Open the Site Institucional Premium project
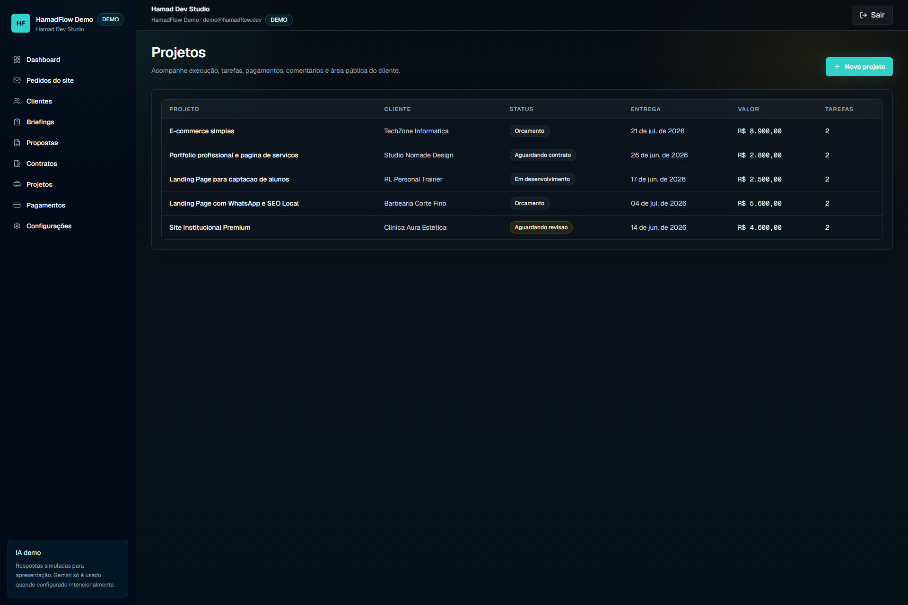This screenshot has width=908, height=605. point(210,227)
